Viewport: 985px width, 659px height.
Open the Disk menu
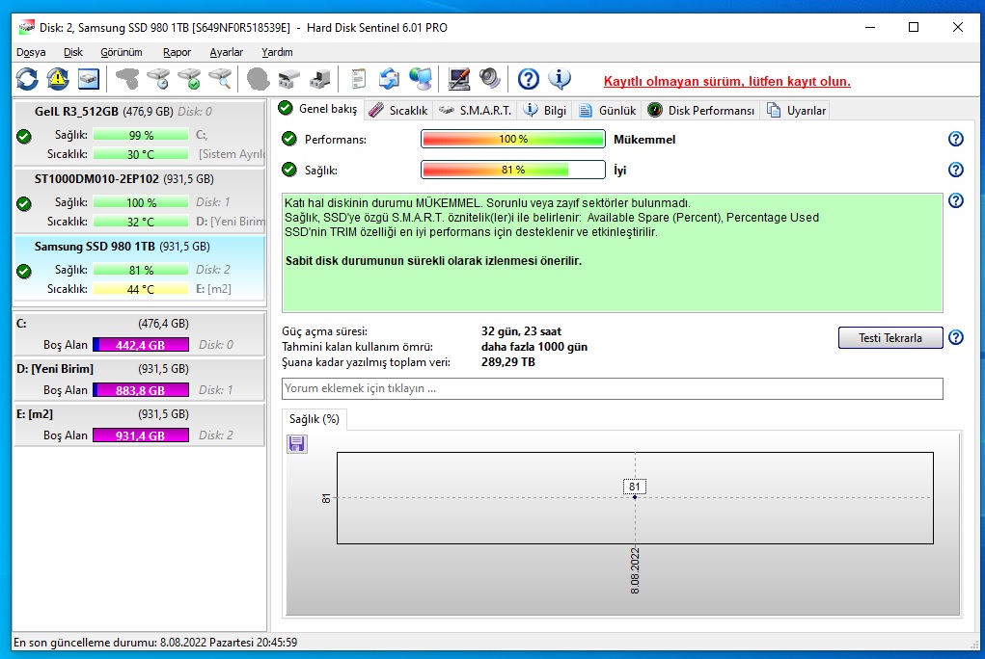click(x=73, y=52)
